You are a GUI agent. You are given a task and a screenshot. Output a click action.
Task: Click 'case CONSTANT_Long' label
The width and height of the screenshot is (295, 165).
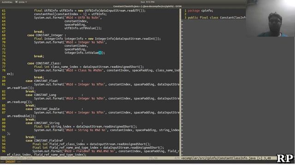tap(41, 95)
